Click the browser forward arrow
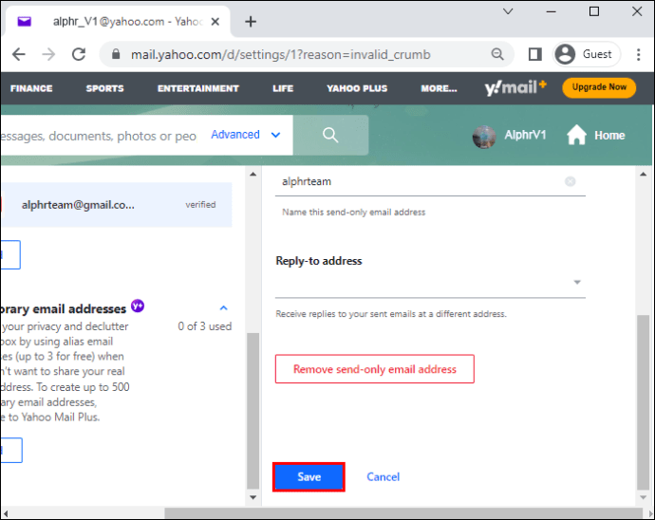This screenshot has height=520, width=655. [x=48, y=54]
